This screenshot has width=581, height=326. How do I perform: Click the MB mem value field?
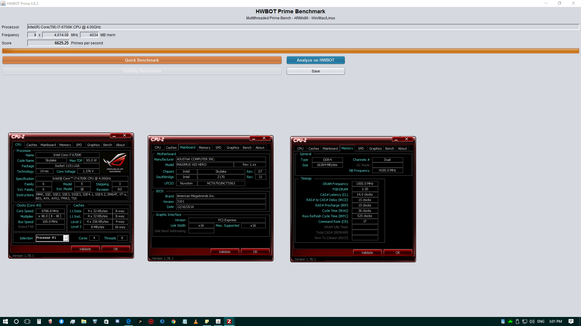coord(90,35)
